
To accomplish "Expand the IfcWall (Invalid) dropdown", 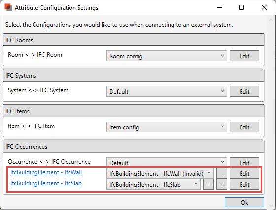I will tap(160, 173).
